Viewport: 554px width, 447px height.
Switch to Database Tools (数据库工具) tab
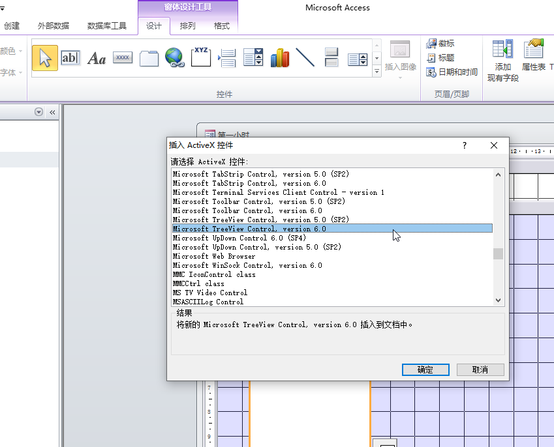107,26
